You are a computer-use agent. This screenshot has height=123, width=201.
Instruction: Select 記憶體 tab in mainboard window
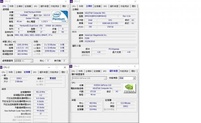(x=97, y=6)
